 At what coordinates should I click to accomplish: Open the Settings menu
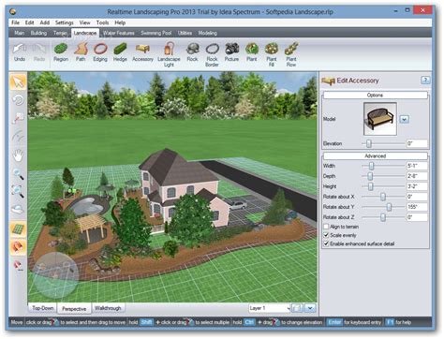(x=65, y=22)
